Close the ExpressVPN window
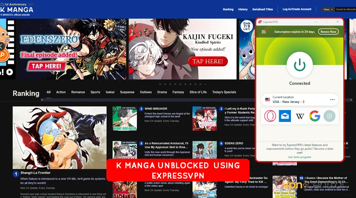Viewport: 356px width, 198px height. (x=338, y=22)
